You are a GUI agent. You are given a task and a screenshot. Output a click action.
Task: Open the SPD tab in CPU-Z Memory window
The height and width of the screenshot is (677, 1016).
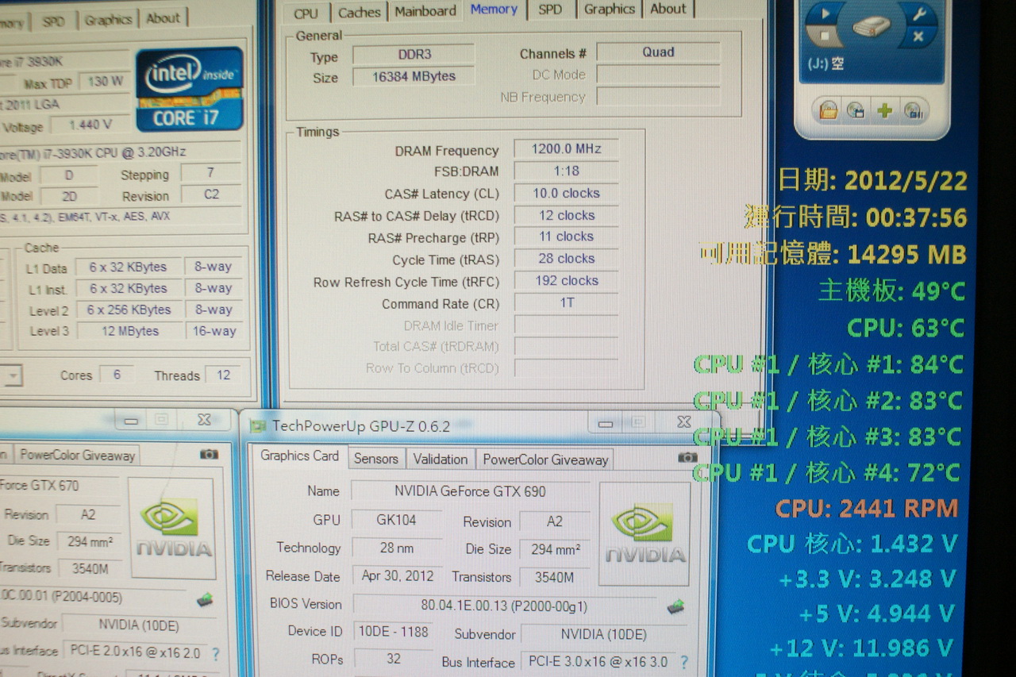coord(550,10)
